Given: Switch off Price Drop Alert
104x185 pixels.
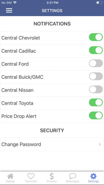Looking at the screenshot, I should coord(96,115).
